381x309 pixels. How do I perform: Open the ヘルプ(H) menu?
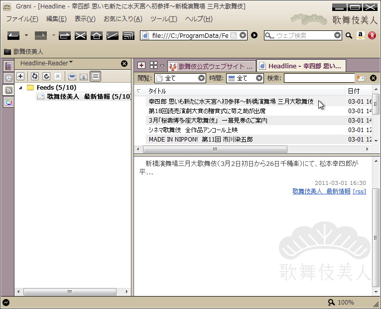199,19
